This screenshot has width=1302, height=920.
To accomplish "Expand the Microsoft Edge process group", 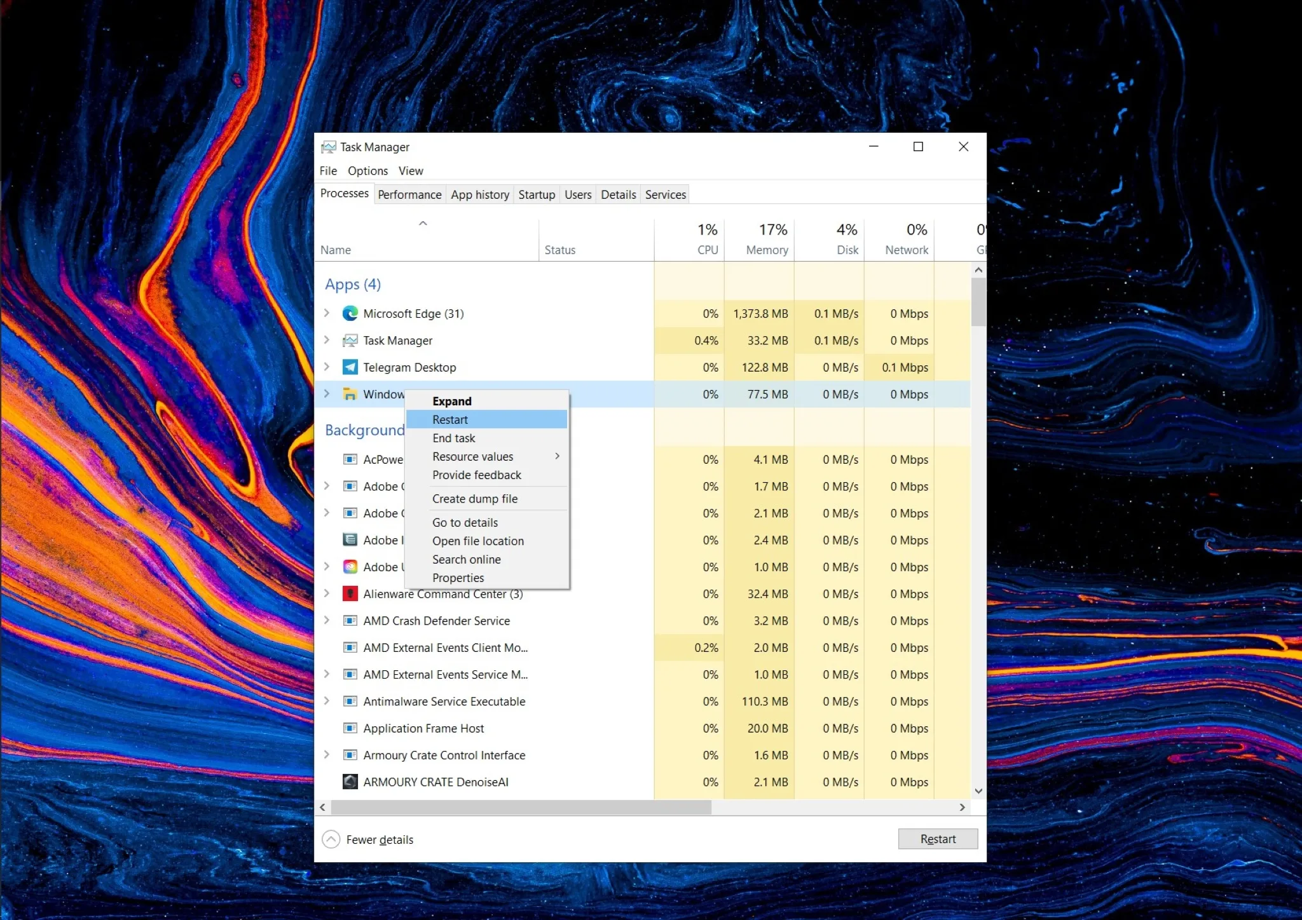I will pos(327,313).
